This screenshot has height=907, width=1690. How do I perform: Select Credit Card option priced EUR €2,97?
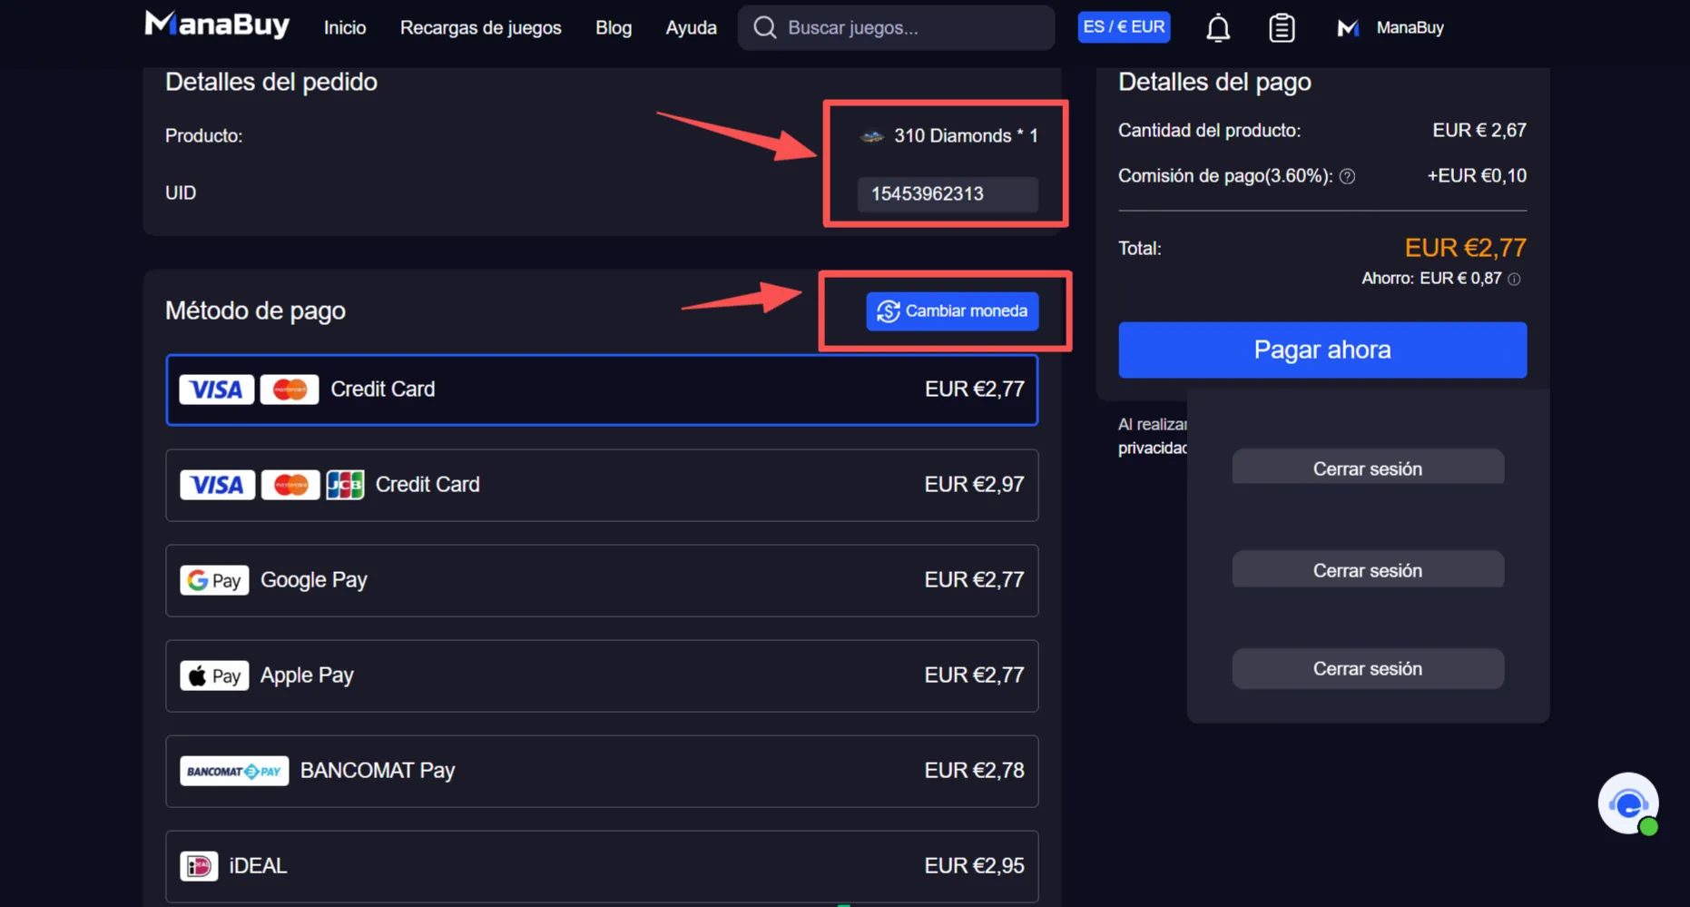[x=602, y=485]
